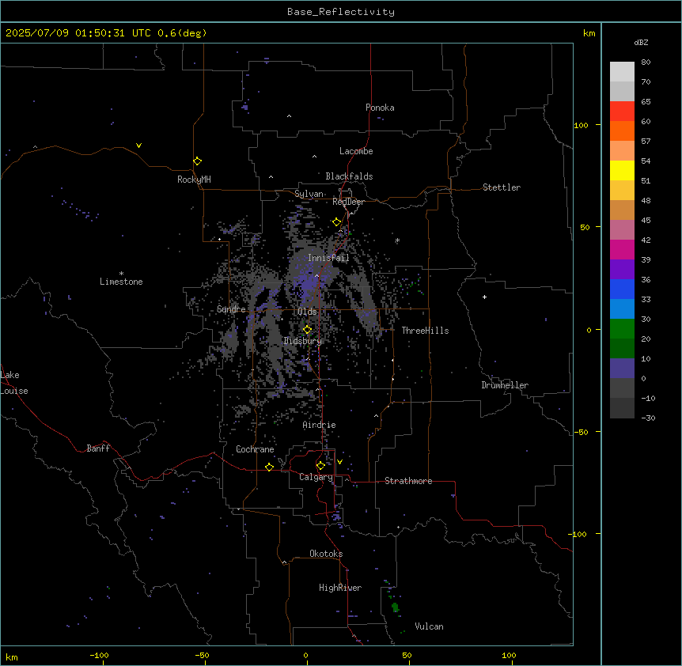Select the light gray 80–70 dBZ swatch
The image size is (682, 666).
(x=622, y=72)
